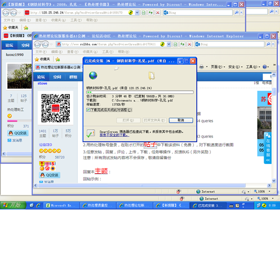280x264 pixels.
Task: Click QQ交谈 button under stove profile
Action: point(50,175)
